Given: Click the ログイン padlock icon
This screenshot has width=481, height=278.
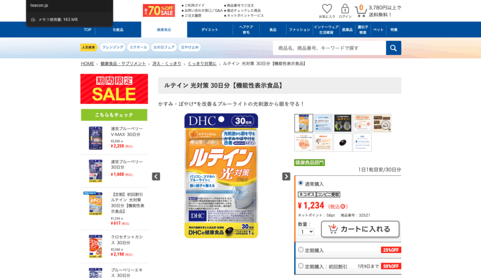Looking at the screenshot, I should pyautogui.click(x=345, y=9).
